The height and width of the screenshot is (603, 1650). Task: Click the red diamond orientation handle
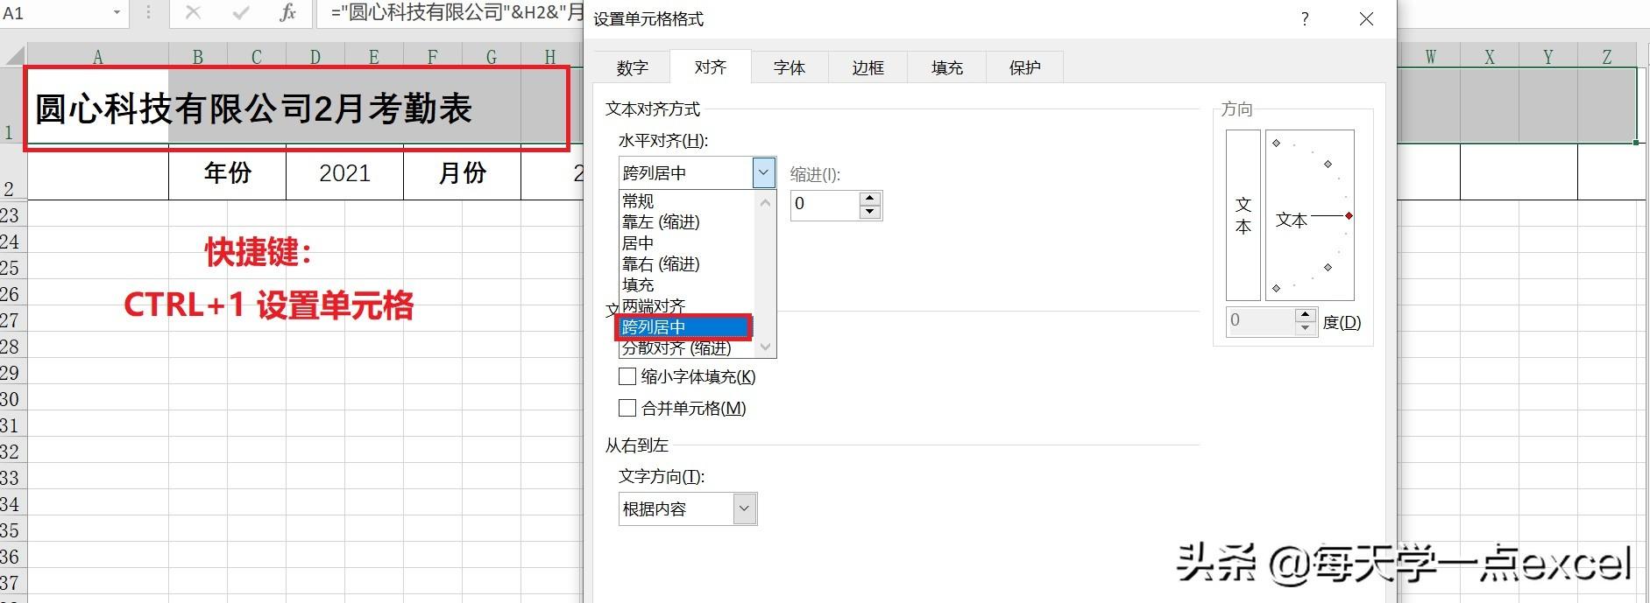tap(1349, 215)
